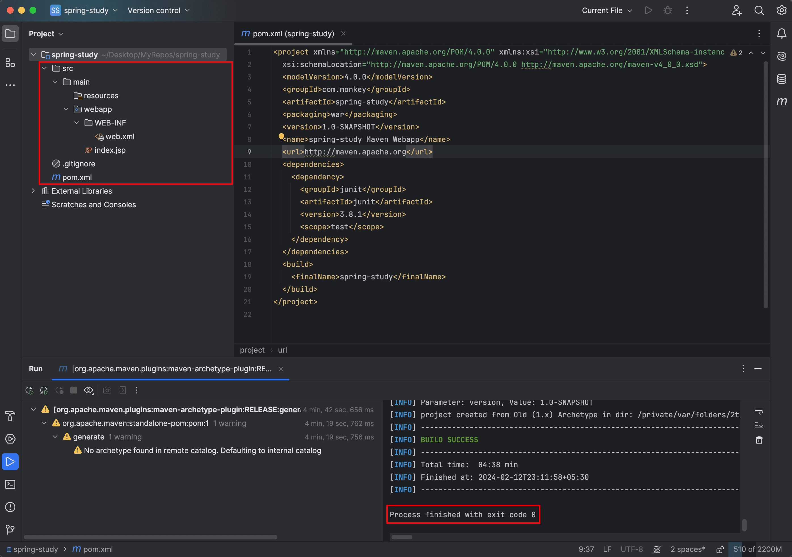Click the Run tree horizontal scrollbar
The height and width of the screenshot is (557, 792).
[150, 537]
